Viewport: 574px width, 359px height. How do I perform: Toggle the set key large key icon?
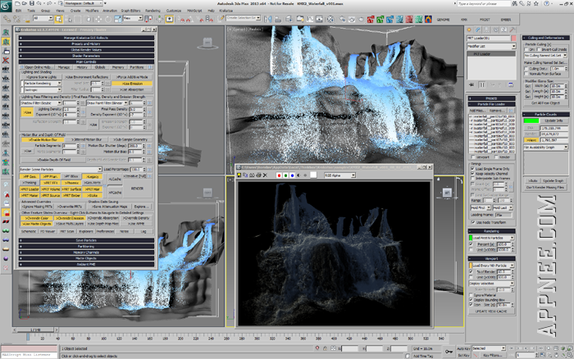click(x=449, y=352)
